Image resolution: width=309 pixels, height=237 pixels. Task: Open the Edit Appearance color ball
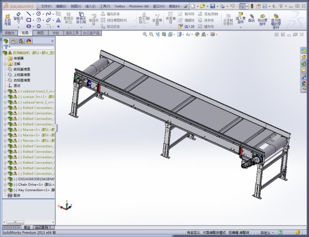point(197,35)
